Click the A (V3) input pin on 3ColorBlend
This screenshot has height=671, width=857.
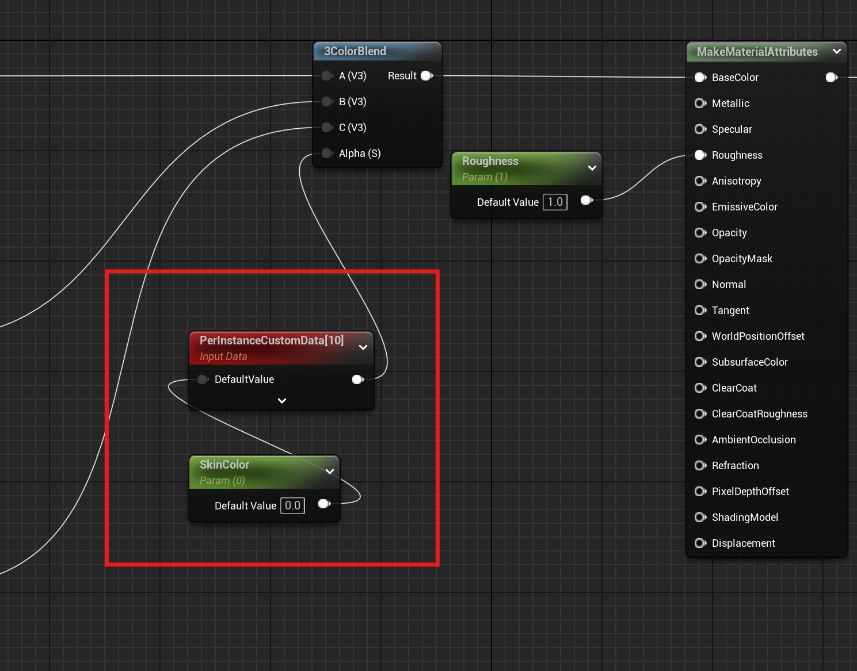327,76
